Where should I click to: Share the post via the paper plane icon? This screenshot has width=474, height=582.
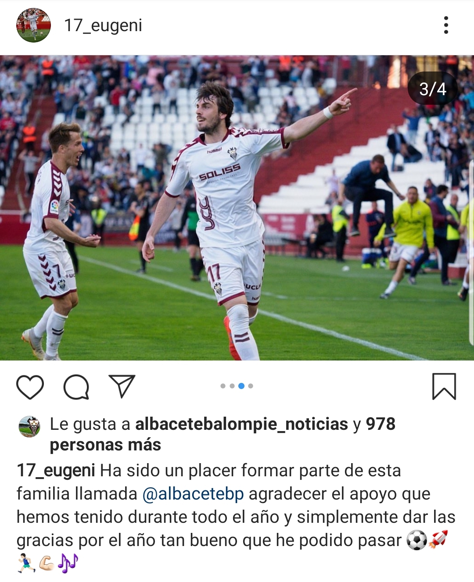tap(122, 386)
